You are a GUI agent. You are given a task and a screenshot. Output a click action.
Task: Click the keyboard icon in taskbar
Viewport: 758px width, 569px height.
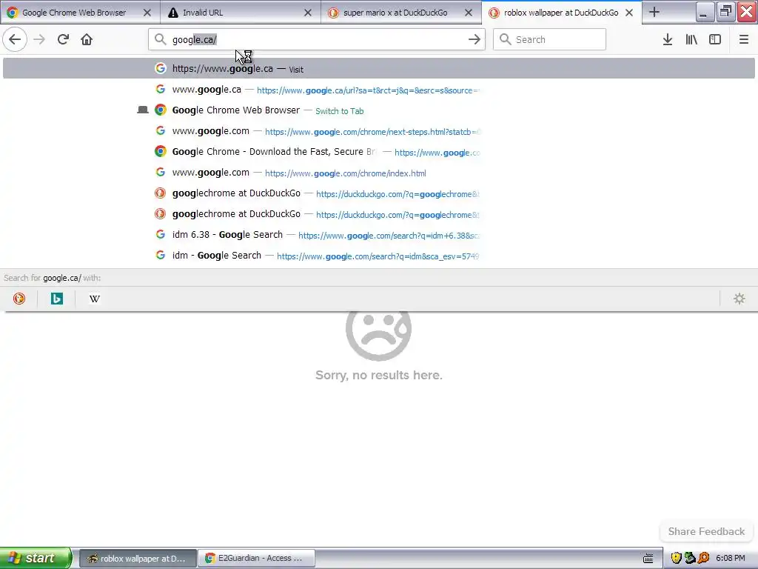648,559
